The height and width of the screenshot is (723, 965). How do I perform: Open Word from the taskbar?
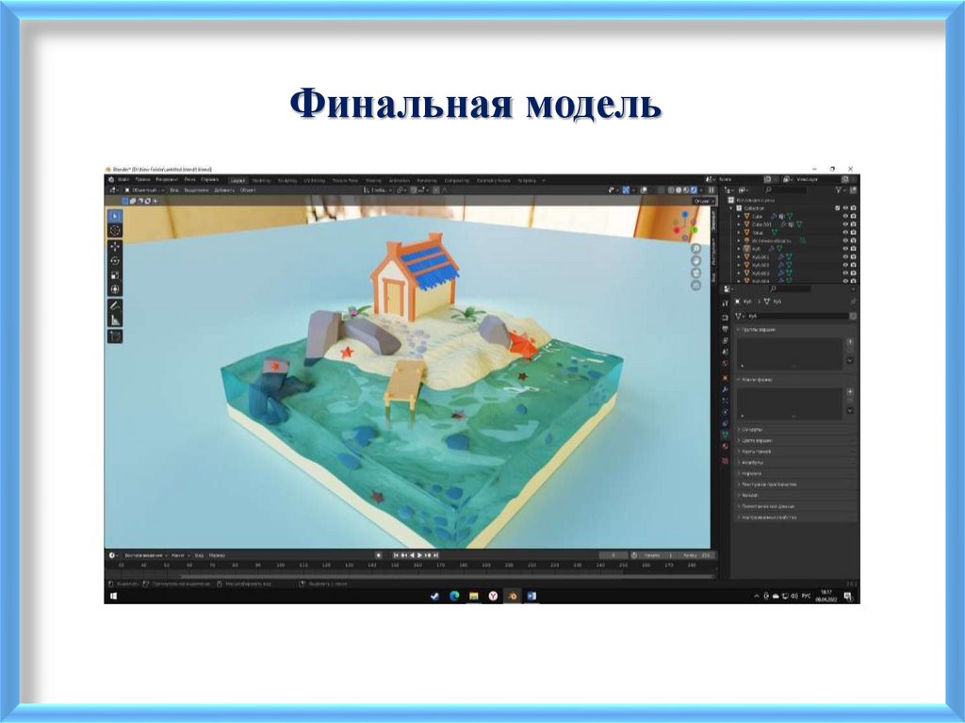point(532,596)
